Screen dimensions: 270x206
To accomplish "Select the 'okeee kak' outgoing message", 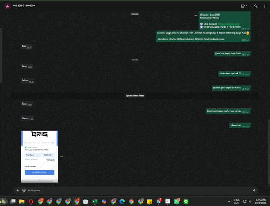I will [x=240, y=125].
